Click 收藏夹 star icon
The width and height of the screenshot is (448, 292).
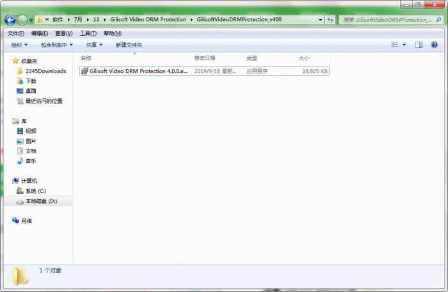point(15,61)
